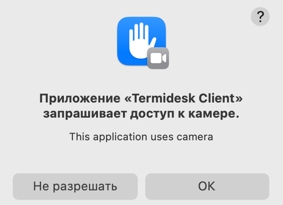Screen dimensions: 283x205
Task: Click the white hand symbol in blue square
Action: [x=142, y=41]
